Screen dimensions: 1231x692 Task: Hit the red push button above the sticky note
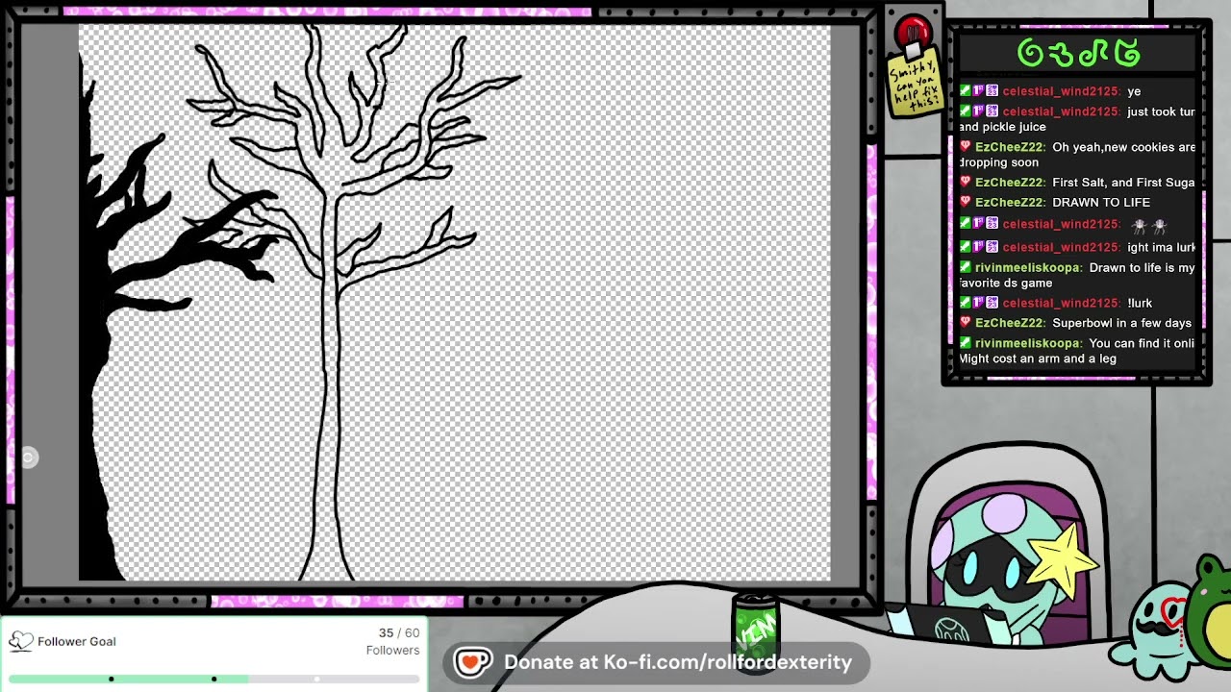[x=912, y=35]
